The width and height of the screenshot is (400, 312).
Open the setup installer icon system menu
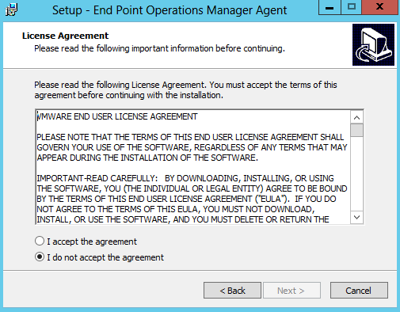click(x=11, y=10)
